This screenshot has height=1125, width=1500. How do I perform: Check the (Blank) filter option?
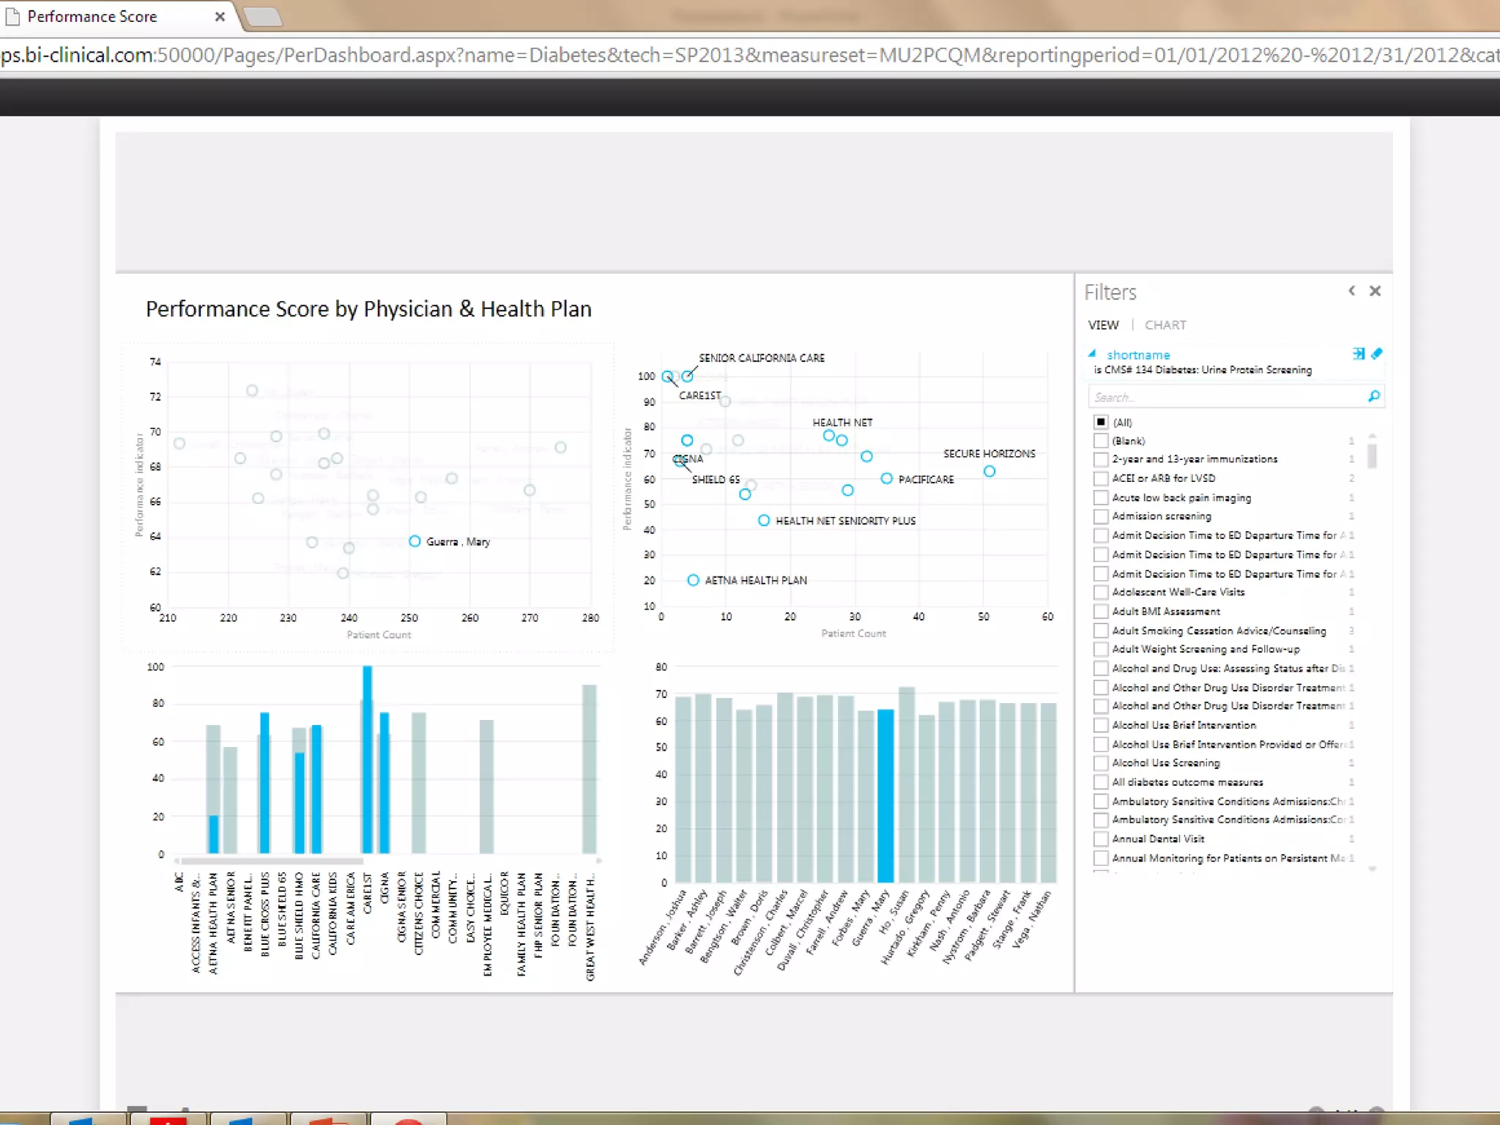1101,441
